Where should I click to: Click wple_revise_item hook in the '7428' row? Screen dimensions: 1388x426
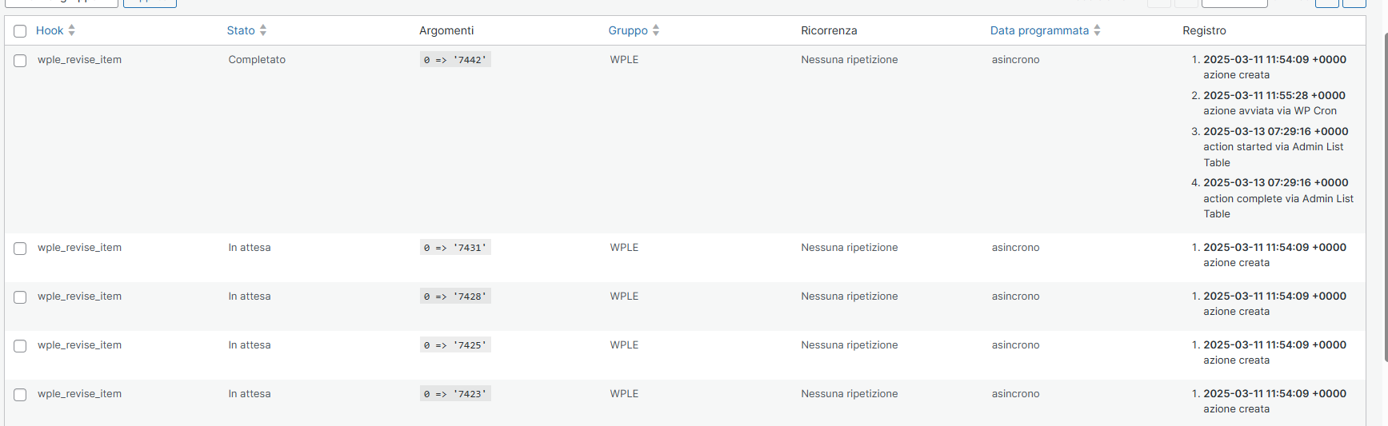pyautogui.click(x=79, y=297)
